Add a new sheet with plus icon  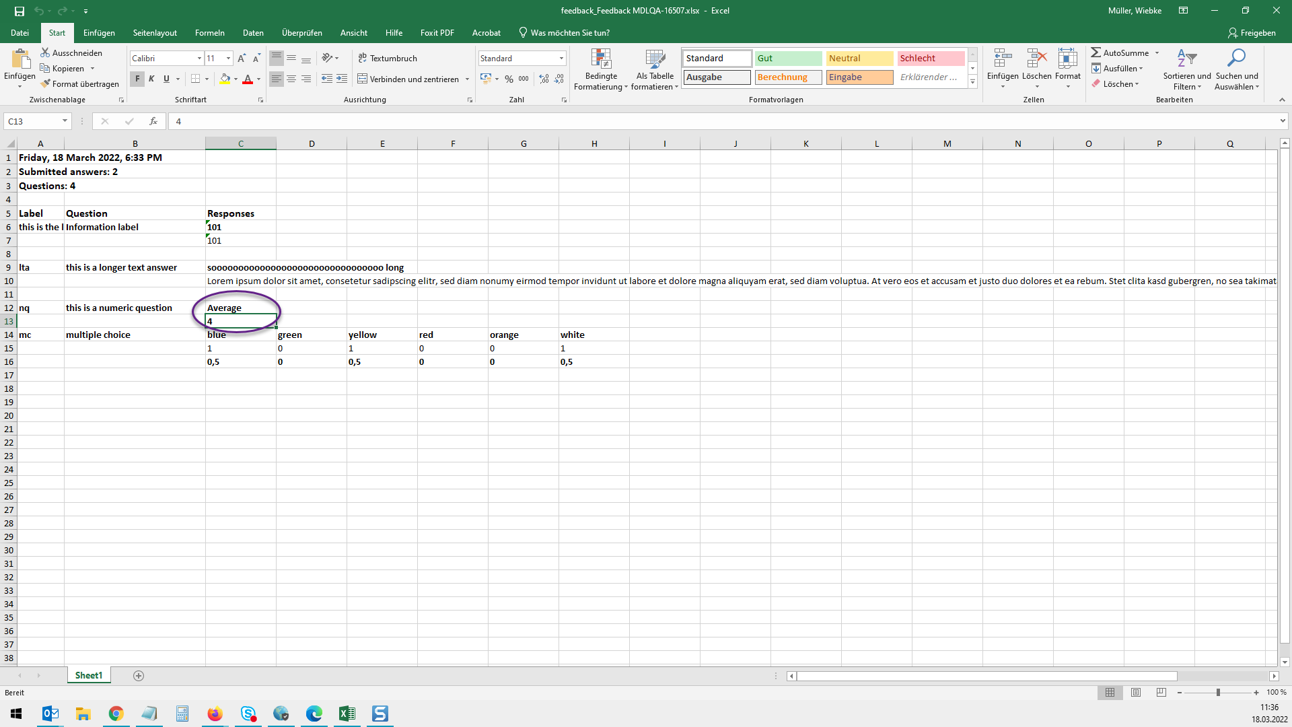(x=139, y=676)
